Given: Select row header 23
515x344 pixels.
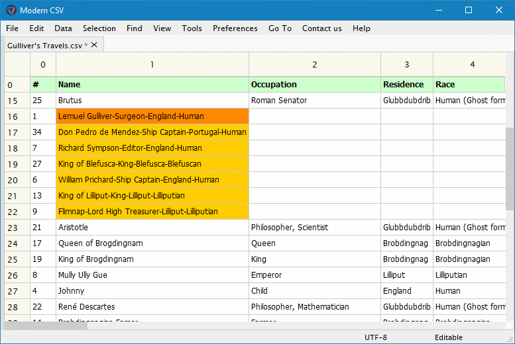Looking at the screenshot, I should click(17, 228).
